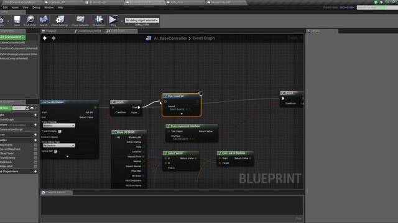Image resolution: width=398 pixels, height=223 pixels.
Task: Open Class Settings
Action: click(60, 20)
